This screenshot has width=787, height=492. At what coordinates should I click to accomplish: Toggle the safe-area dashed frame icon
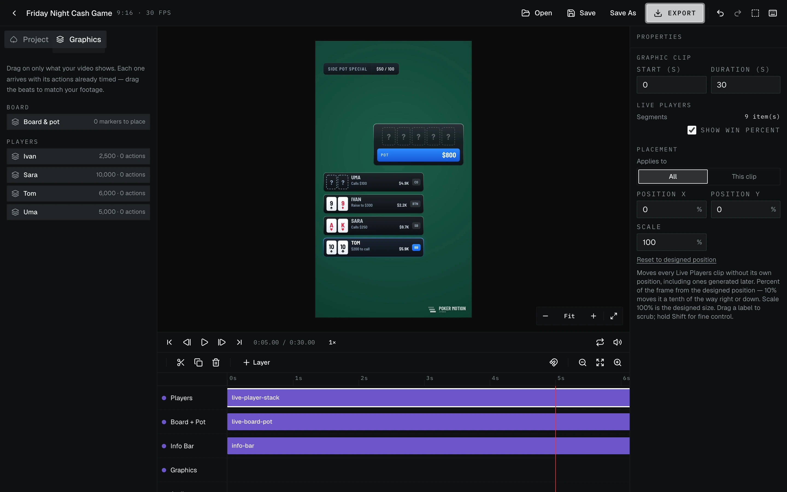pos(755,13)
